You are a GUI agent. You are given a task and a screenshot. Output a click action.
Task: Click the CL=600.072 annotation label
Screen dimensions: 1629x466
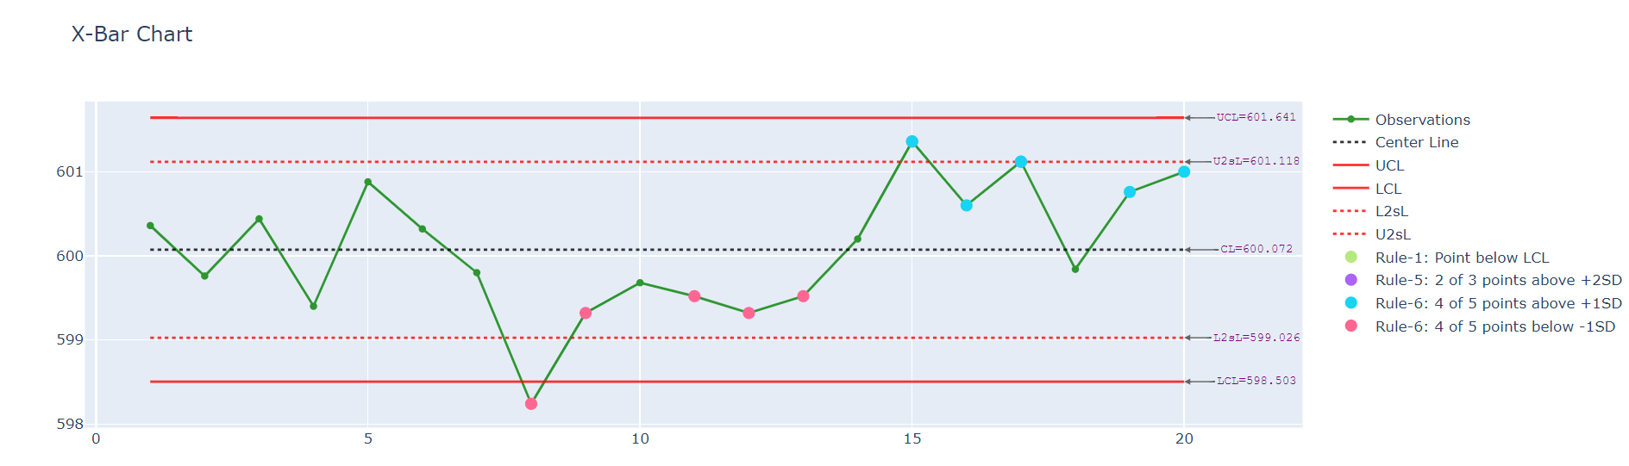point(1256,249)
